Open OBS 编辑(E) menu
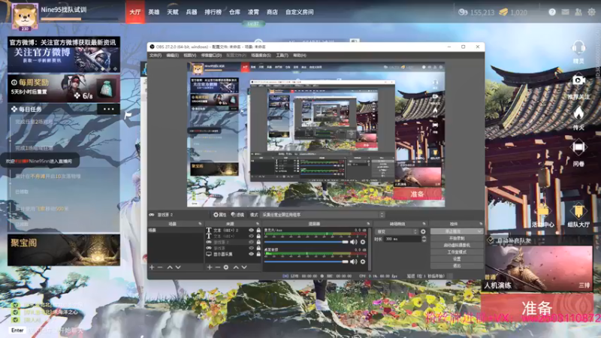 (x=172, y=56)
